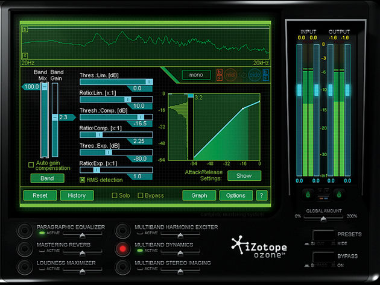
Task: Click the Band button
Action: pos(47,178)
